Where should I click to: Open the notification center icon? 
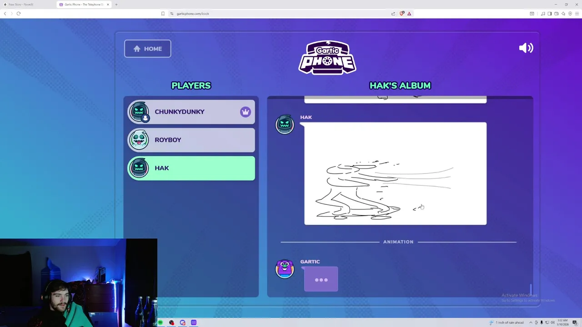point(575,322)
